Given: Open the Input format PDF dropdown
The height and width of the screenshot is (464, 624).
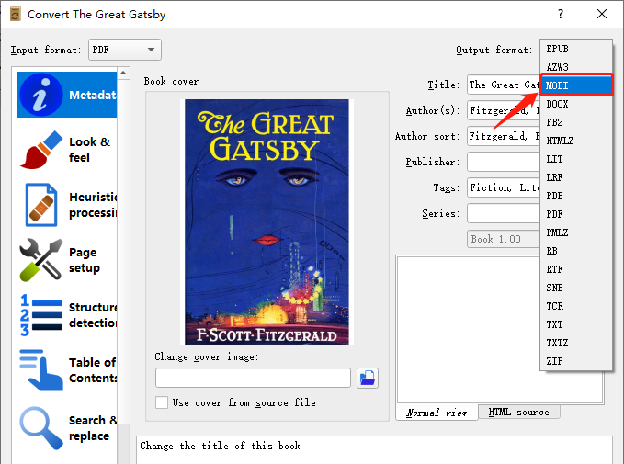Looking at the screenshot, I should tap(125, 50).
